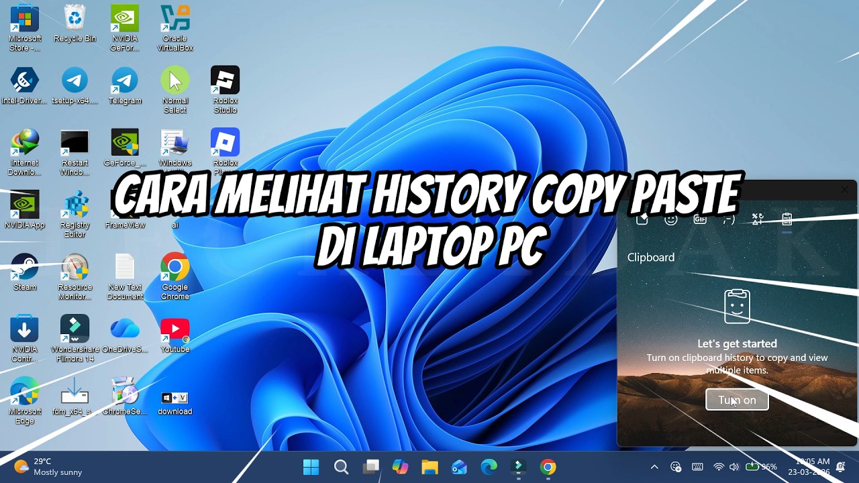Open the Registry Editor shortcut
The height and width of the screenshot is (483, 859).
click(x=74, y=215)
